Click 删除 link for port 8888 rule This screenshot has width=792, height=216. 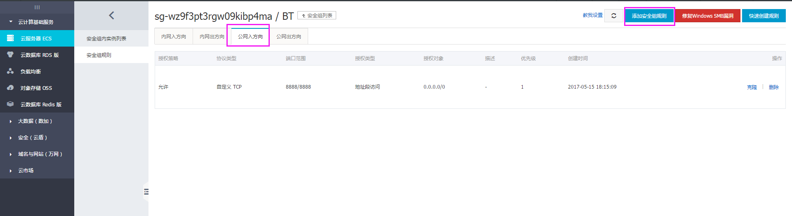point(773,87)
